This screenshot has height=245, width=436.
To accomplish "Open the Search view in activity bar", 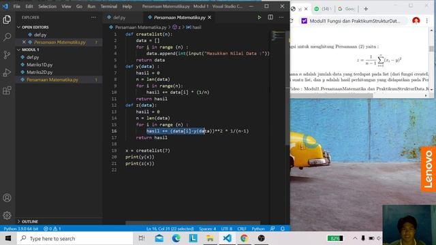I will point(7,37).
